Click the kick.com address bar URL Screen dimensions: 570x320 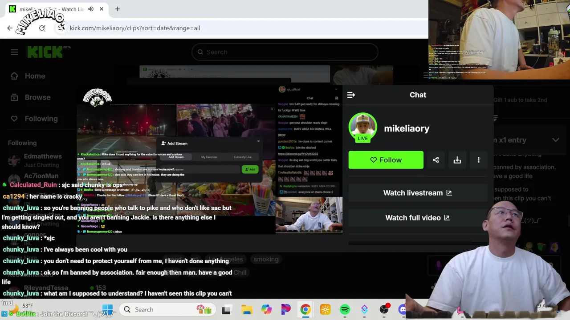point(135,28)
